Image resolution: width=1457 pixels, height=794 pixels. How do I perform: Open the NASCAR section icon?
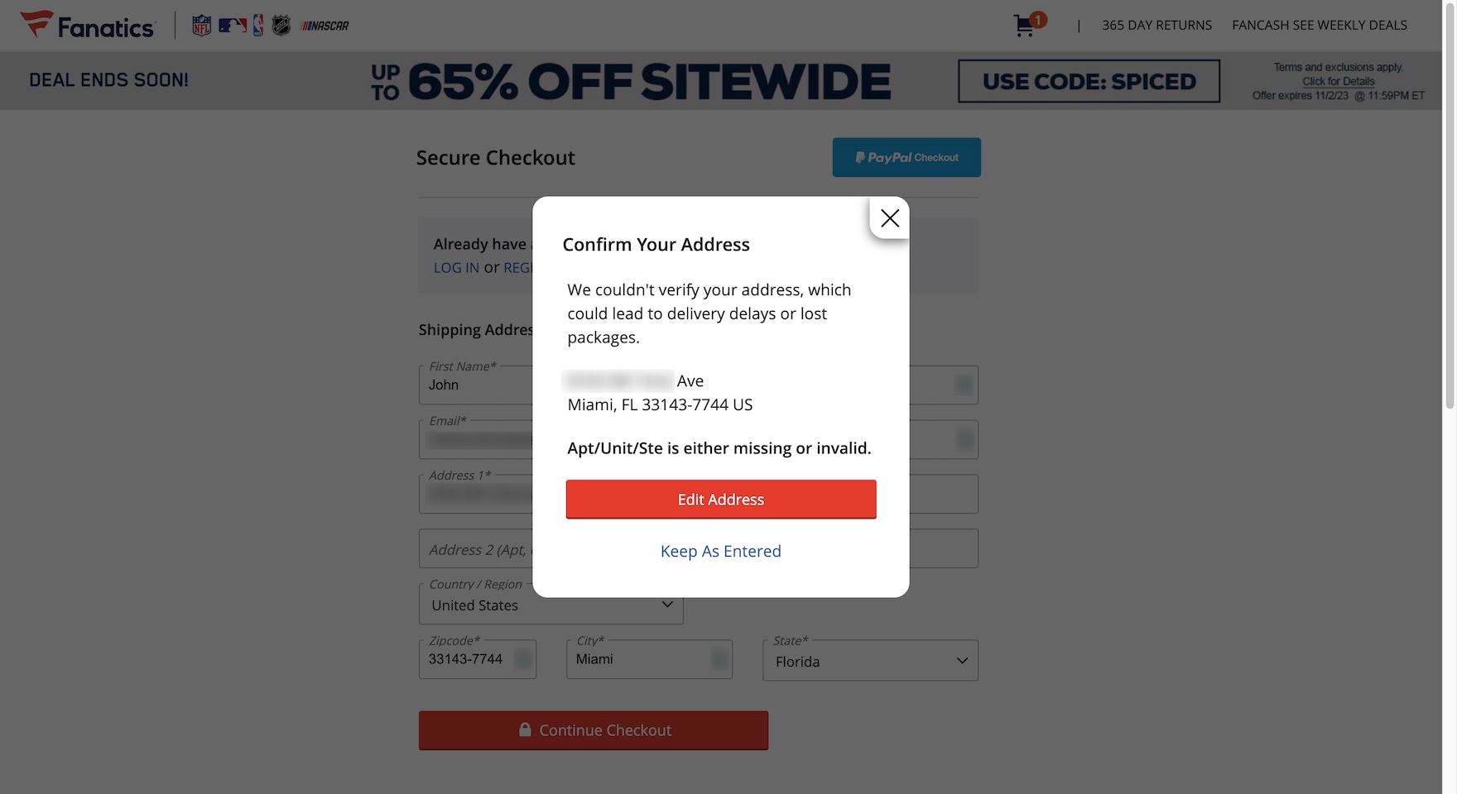(x=325, y=26)
